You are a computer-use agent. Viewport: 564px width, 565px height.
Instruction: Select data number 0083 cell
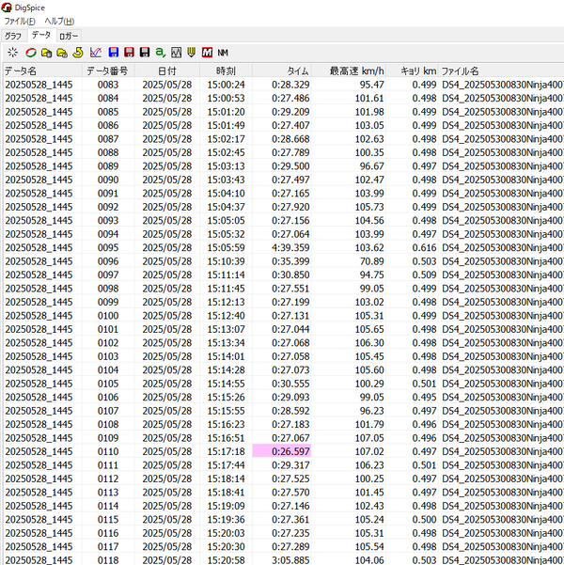108,85
